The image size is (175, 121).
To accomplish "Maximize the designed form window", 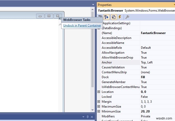I will [x=49, y=16].
